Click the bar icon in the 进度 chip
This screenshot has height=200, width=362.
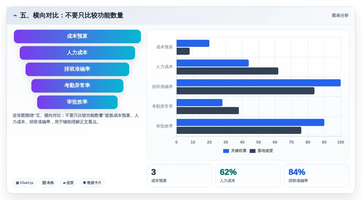[x=64, y=183]
